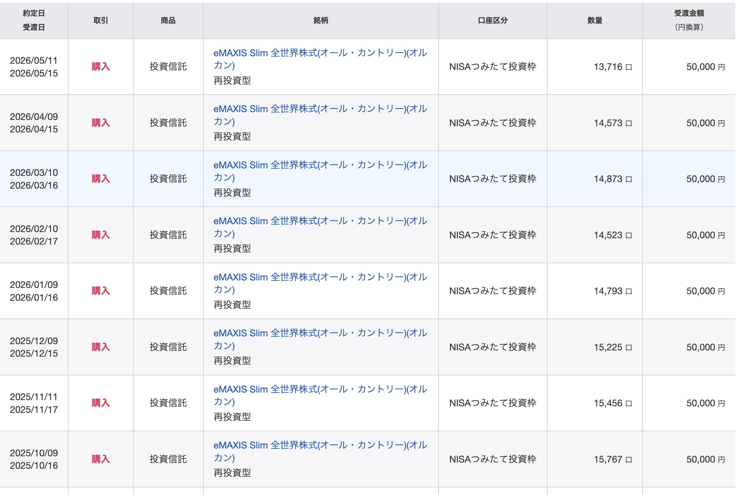Open eMAXIS Slim link in 2025/10/09 row

pyautogui.click(x=320, y=451)
